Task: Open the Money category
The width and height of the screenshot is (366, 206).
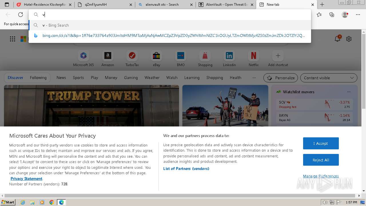Action: click(111, 78)
